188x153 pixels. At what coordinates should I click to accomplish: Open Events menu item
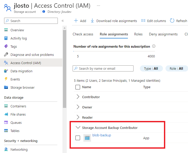15,79
